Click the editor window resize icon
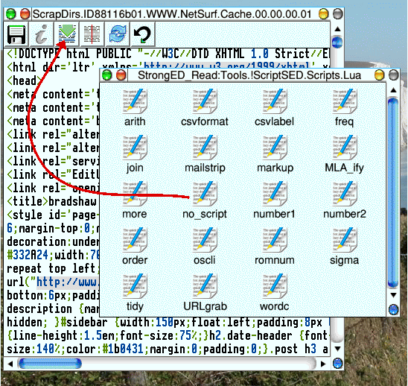The height and width of the screenshot is (386, 408). pos(338,364)
